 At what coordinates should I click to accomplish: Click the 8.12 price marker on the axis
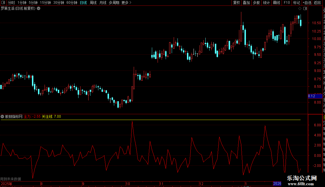click(x=315, y=96)
